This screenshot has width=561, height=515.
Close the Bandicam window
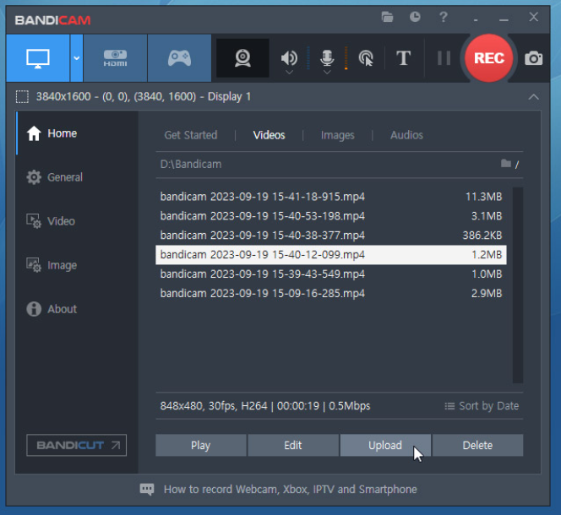pyautogui.click(x=533, y=17)
